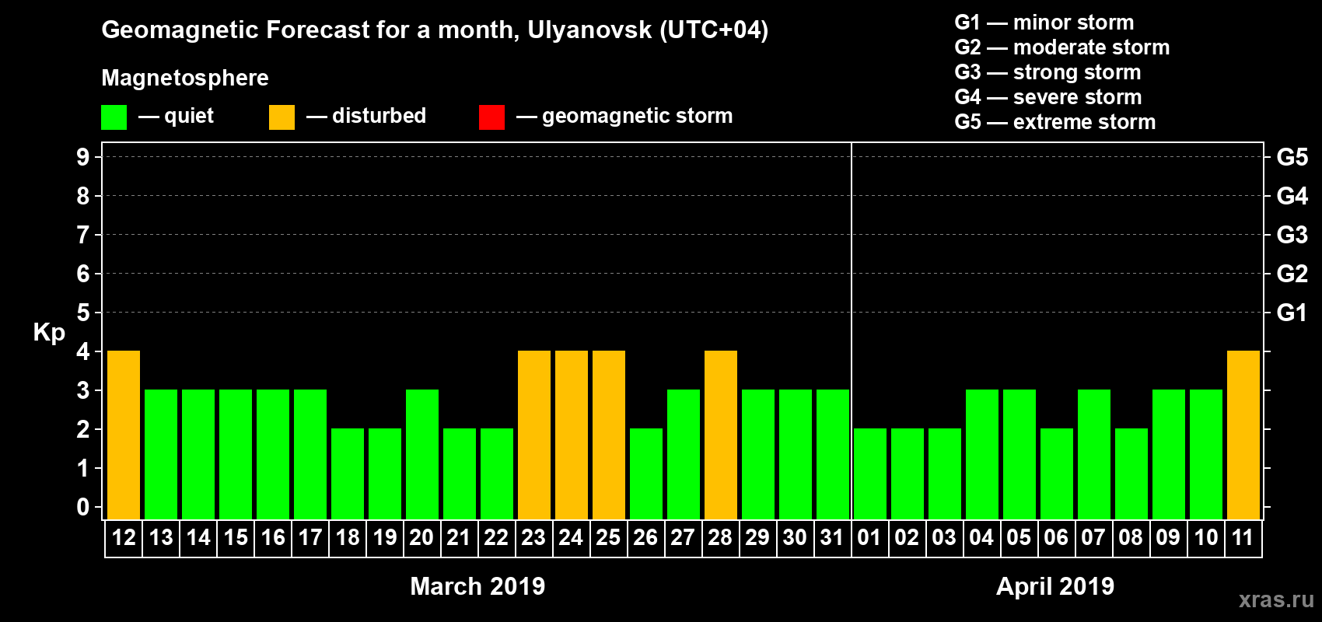Click the G4 right axis label
Screen dimensions: 1322x622
[1292, 196]
